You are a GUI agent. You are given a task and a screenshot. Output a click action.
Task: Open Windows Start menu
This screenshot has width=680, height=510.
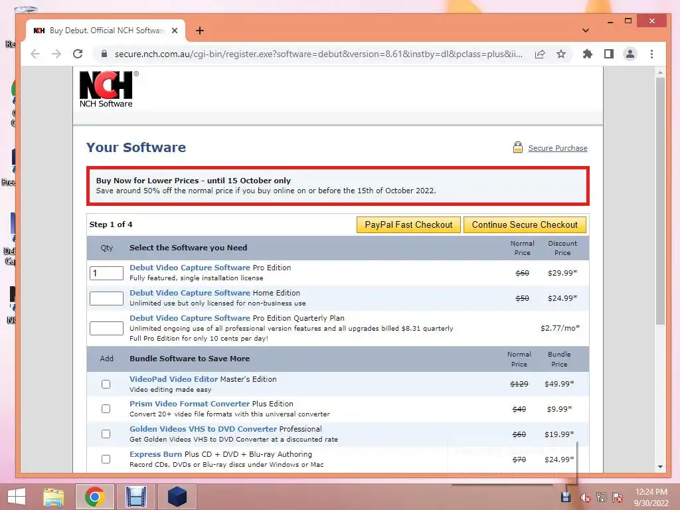17,497
